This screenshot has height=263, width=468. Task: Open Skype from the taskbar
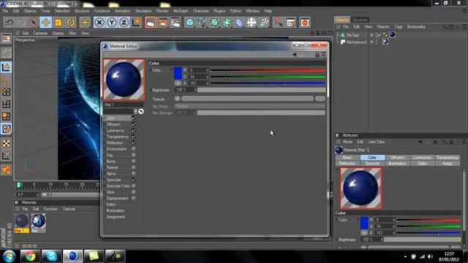point(52,256)
